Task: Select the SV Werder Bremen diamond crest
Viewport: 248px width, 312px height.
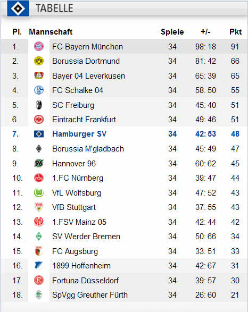Action: click(x=39, y=237)
